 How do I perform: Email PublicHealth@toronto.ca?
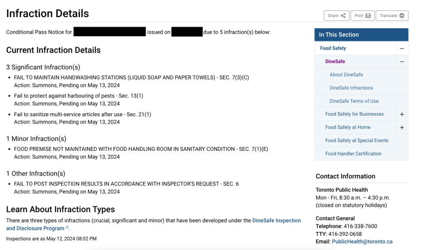pos(362,242)
